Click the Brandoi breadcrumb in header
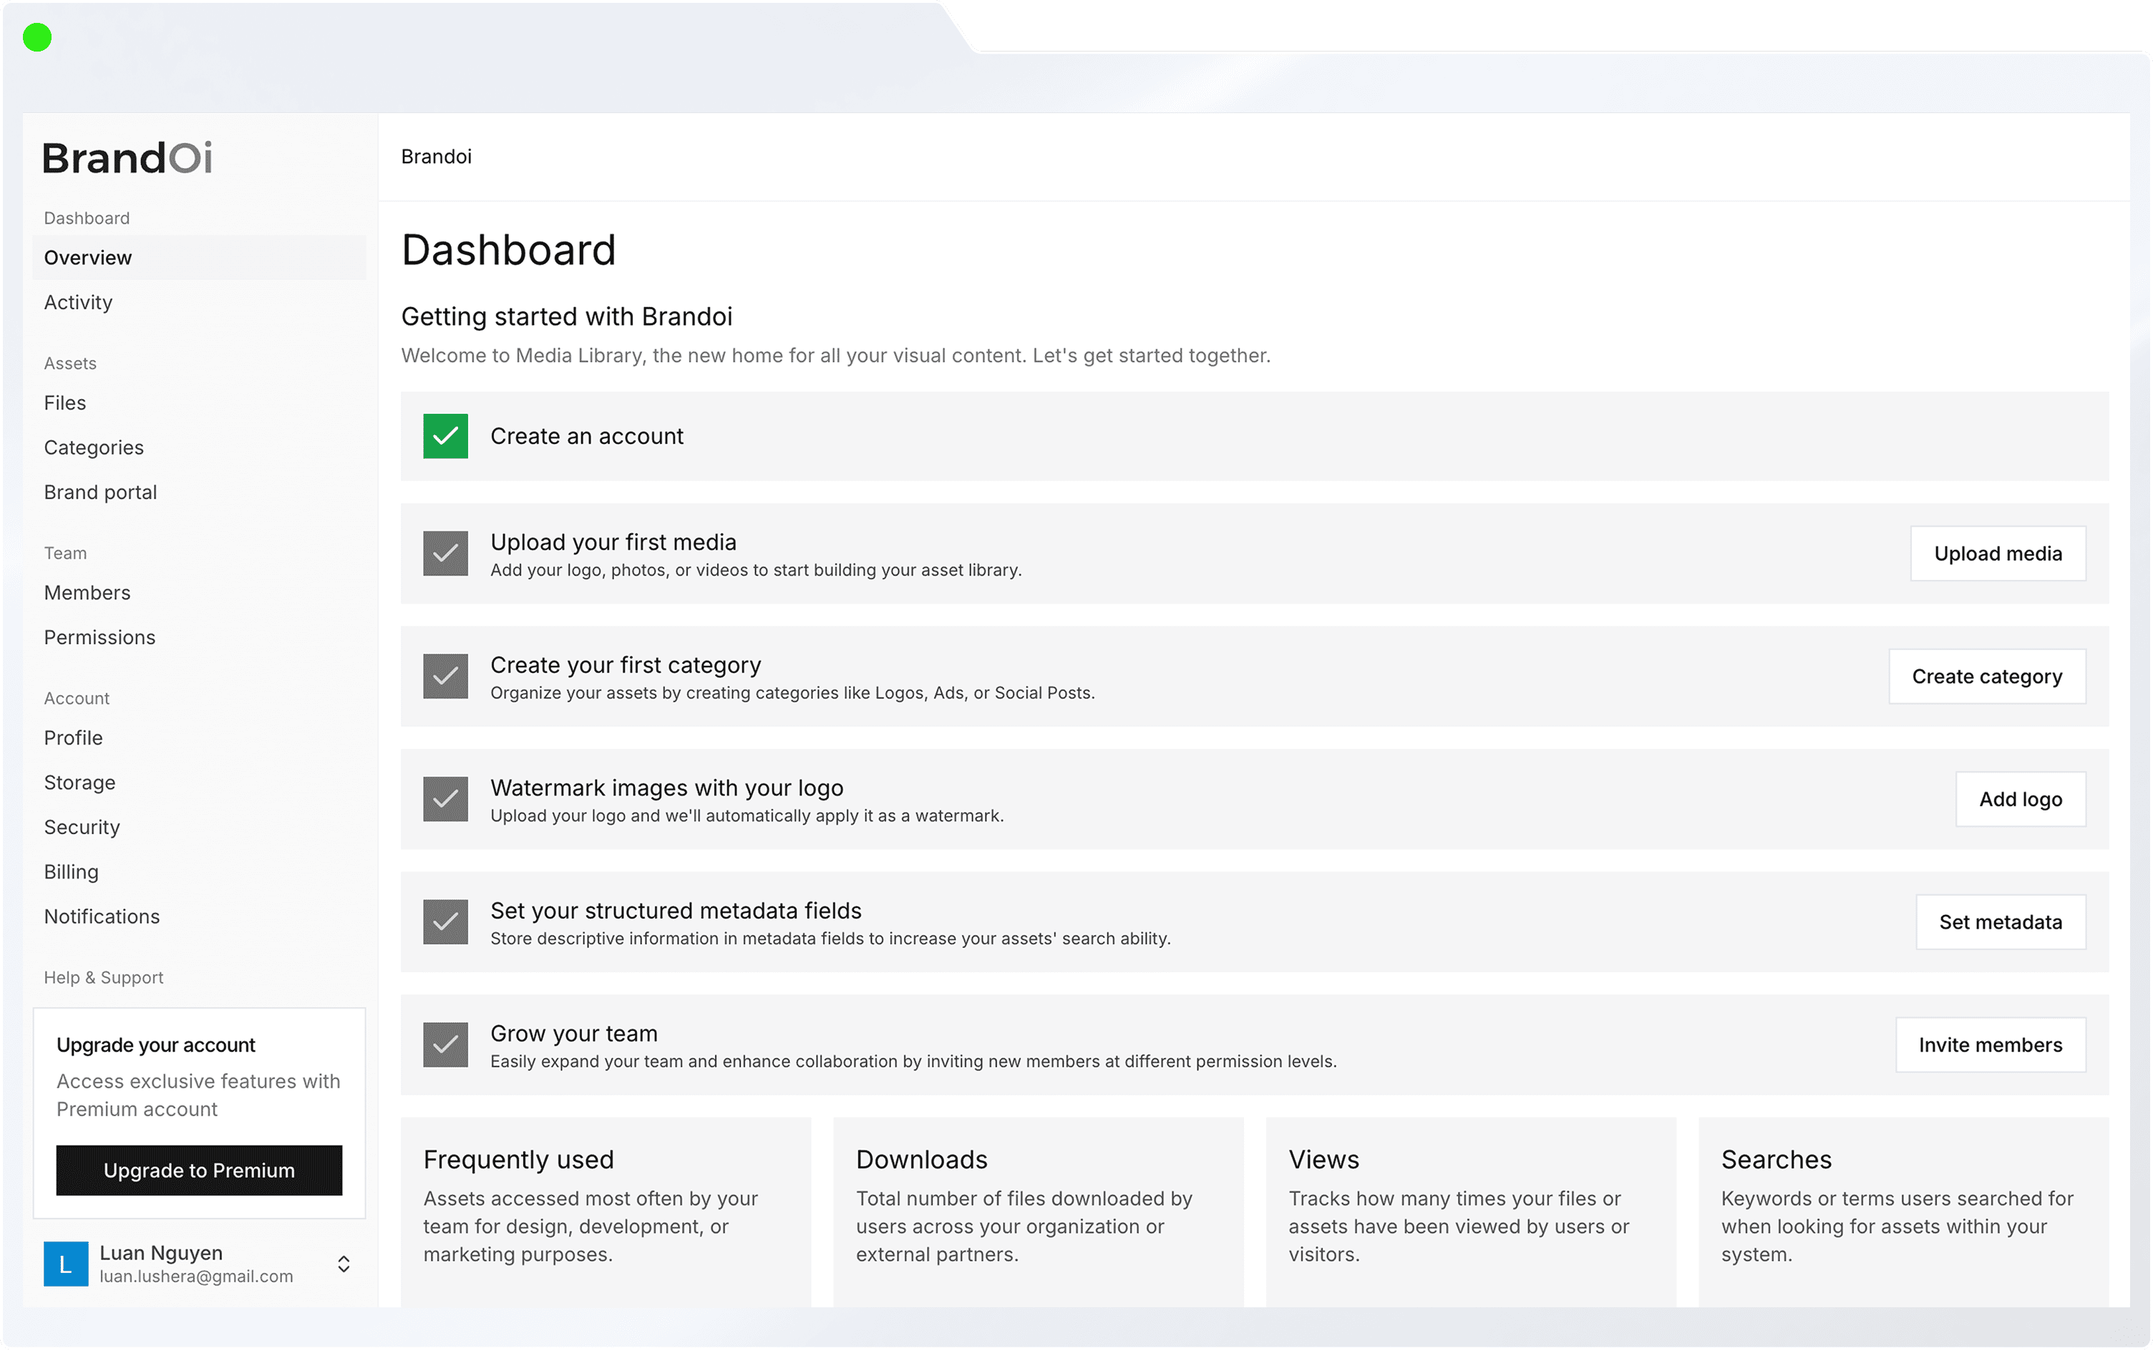Viewport: 2153px width, 1351px height. (x=436, y=156)
